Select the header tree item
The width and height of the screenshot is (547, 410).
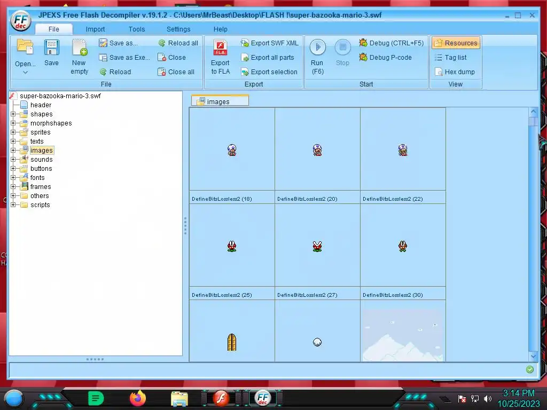pos(41,105)
